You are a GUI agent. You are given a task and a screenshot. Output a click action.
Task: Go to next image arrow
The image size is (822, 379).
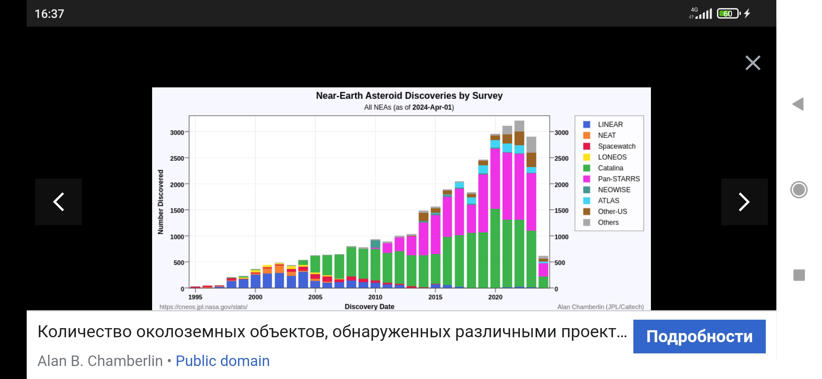[744, 202]
